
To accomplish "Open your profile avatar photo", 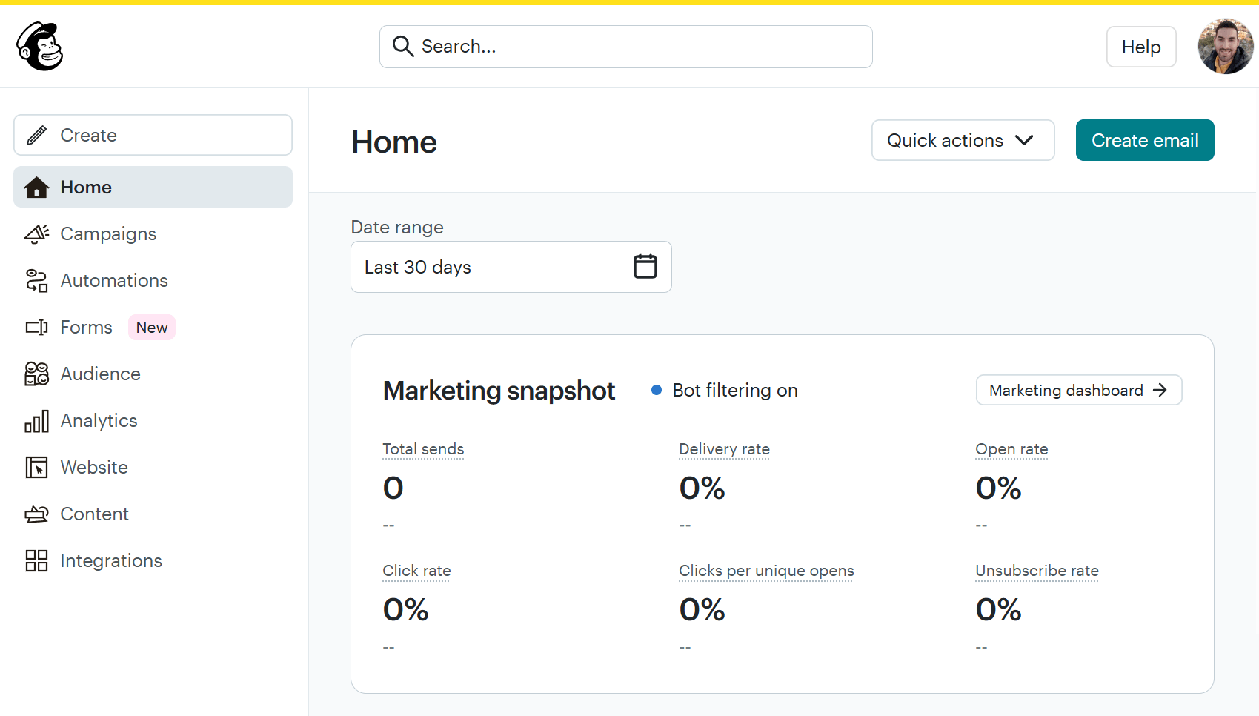I will click(1225, 46).
